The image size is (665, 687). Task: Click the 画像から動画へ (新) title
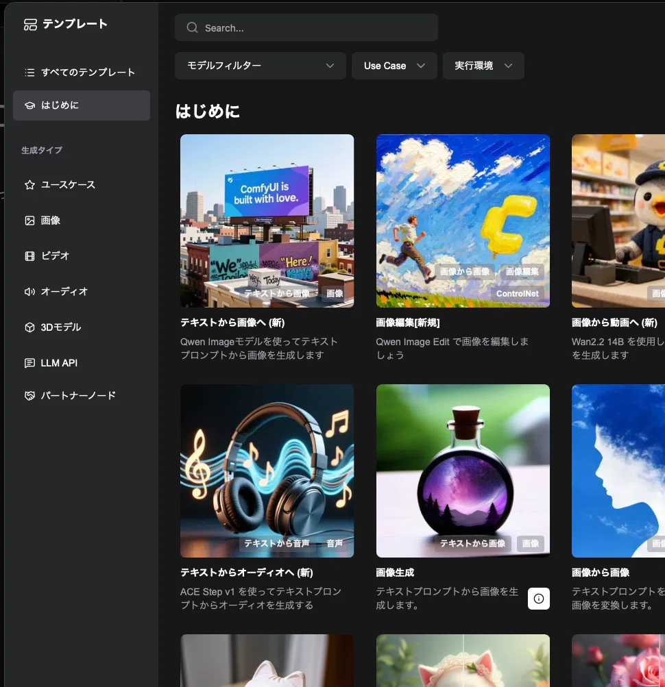[x=614, y=323]
